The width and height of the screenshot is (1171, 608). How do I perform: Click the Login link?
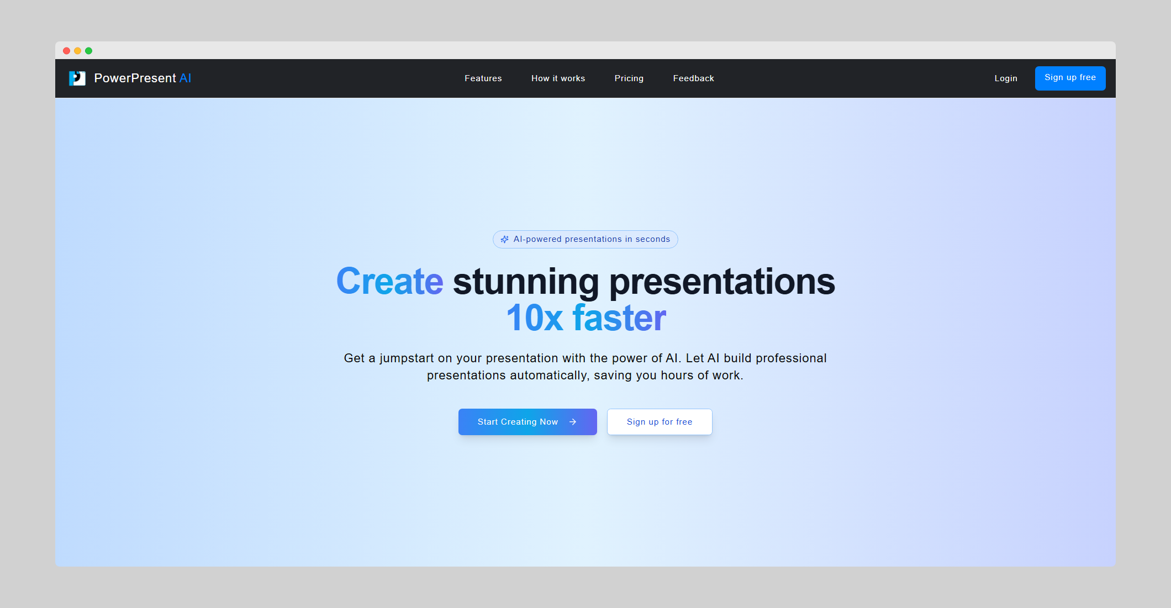point(1006,78)
